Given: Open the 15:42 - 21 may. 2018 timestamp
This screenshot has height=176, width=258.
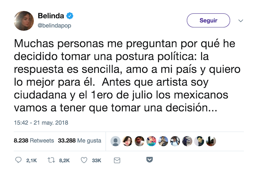Looking at the screenshot, I should [x=41, y=122].
